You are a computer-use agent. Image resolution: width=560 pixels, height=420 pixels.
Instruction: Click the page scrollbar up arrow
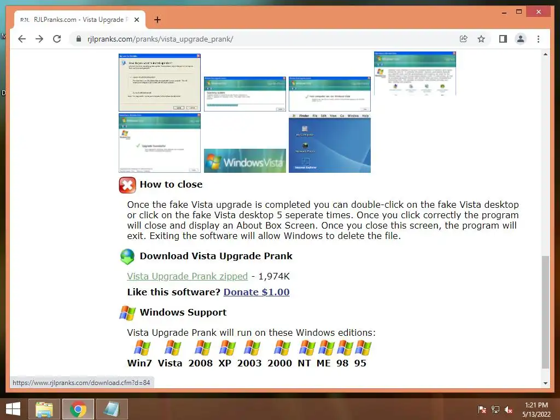545,54
